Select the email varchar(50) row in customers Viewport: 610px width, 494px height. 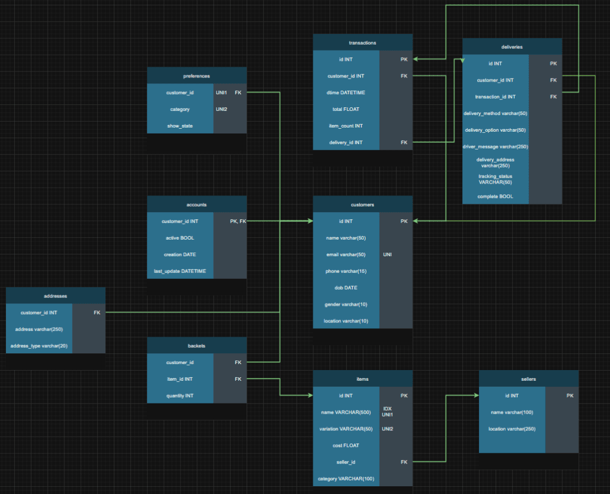coord(346,254)
